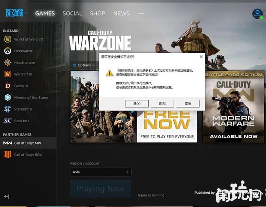266x207 pixels.
Task: Click the Call of Duty: BO4 icon
Action: (x=8, y=155)
